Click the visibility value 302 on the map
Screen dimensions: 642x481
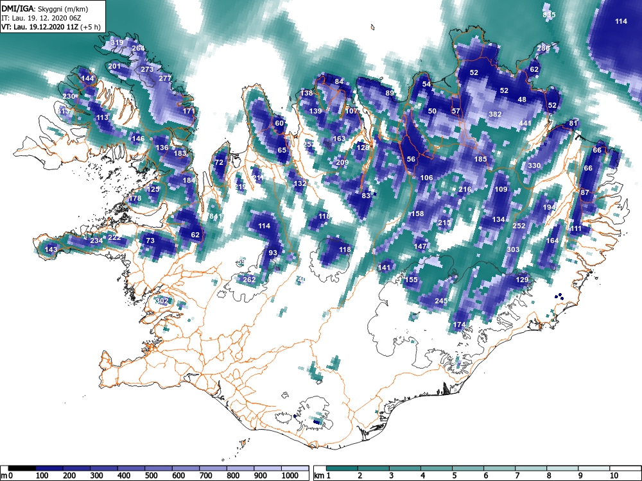click(x=162, y=301)
